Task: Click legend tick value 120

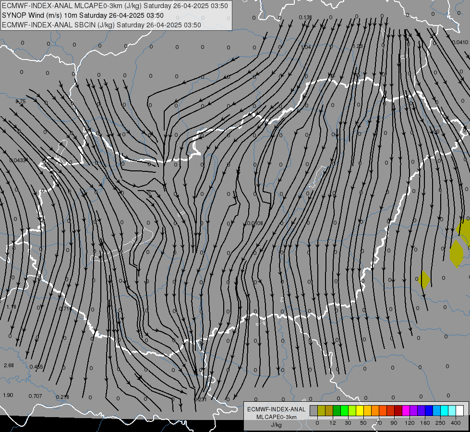Action: (410, 423)
